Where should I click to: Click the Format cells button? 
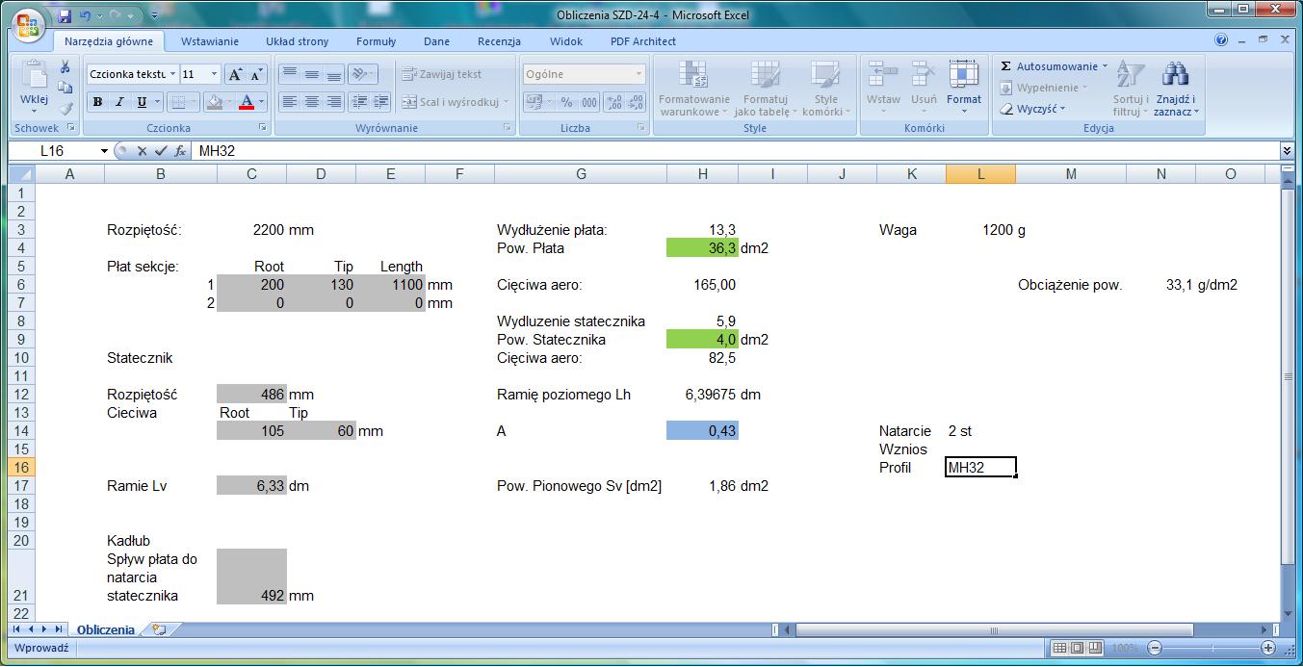click(x=963, y=87)
